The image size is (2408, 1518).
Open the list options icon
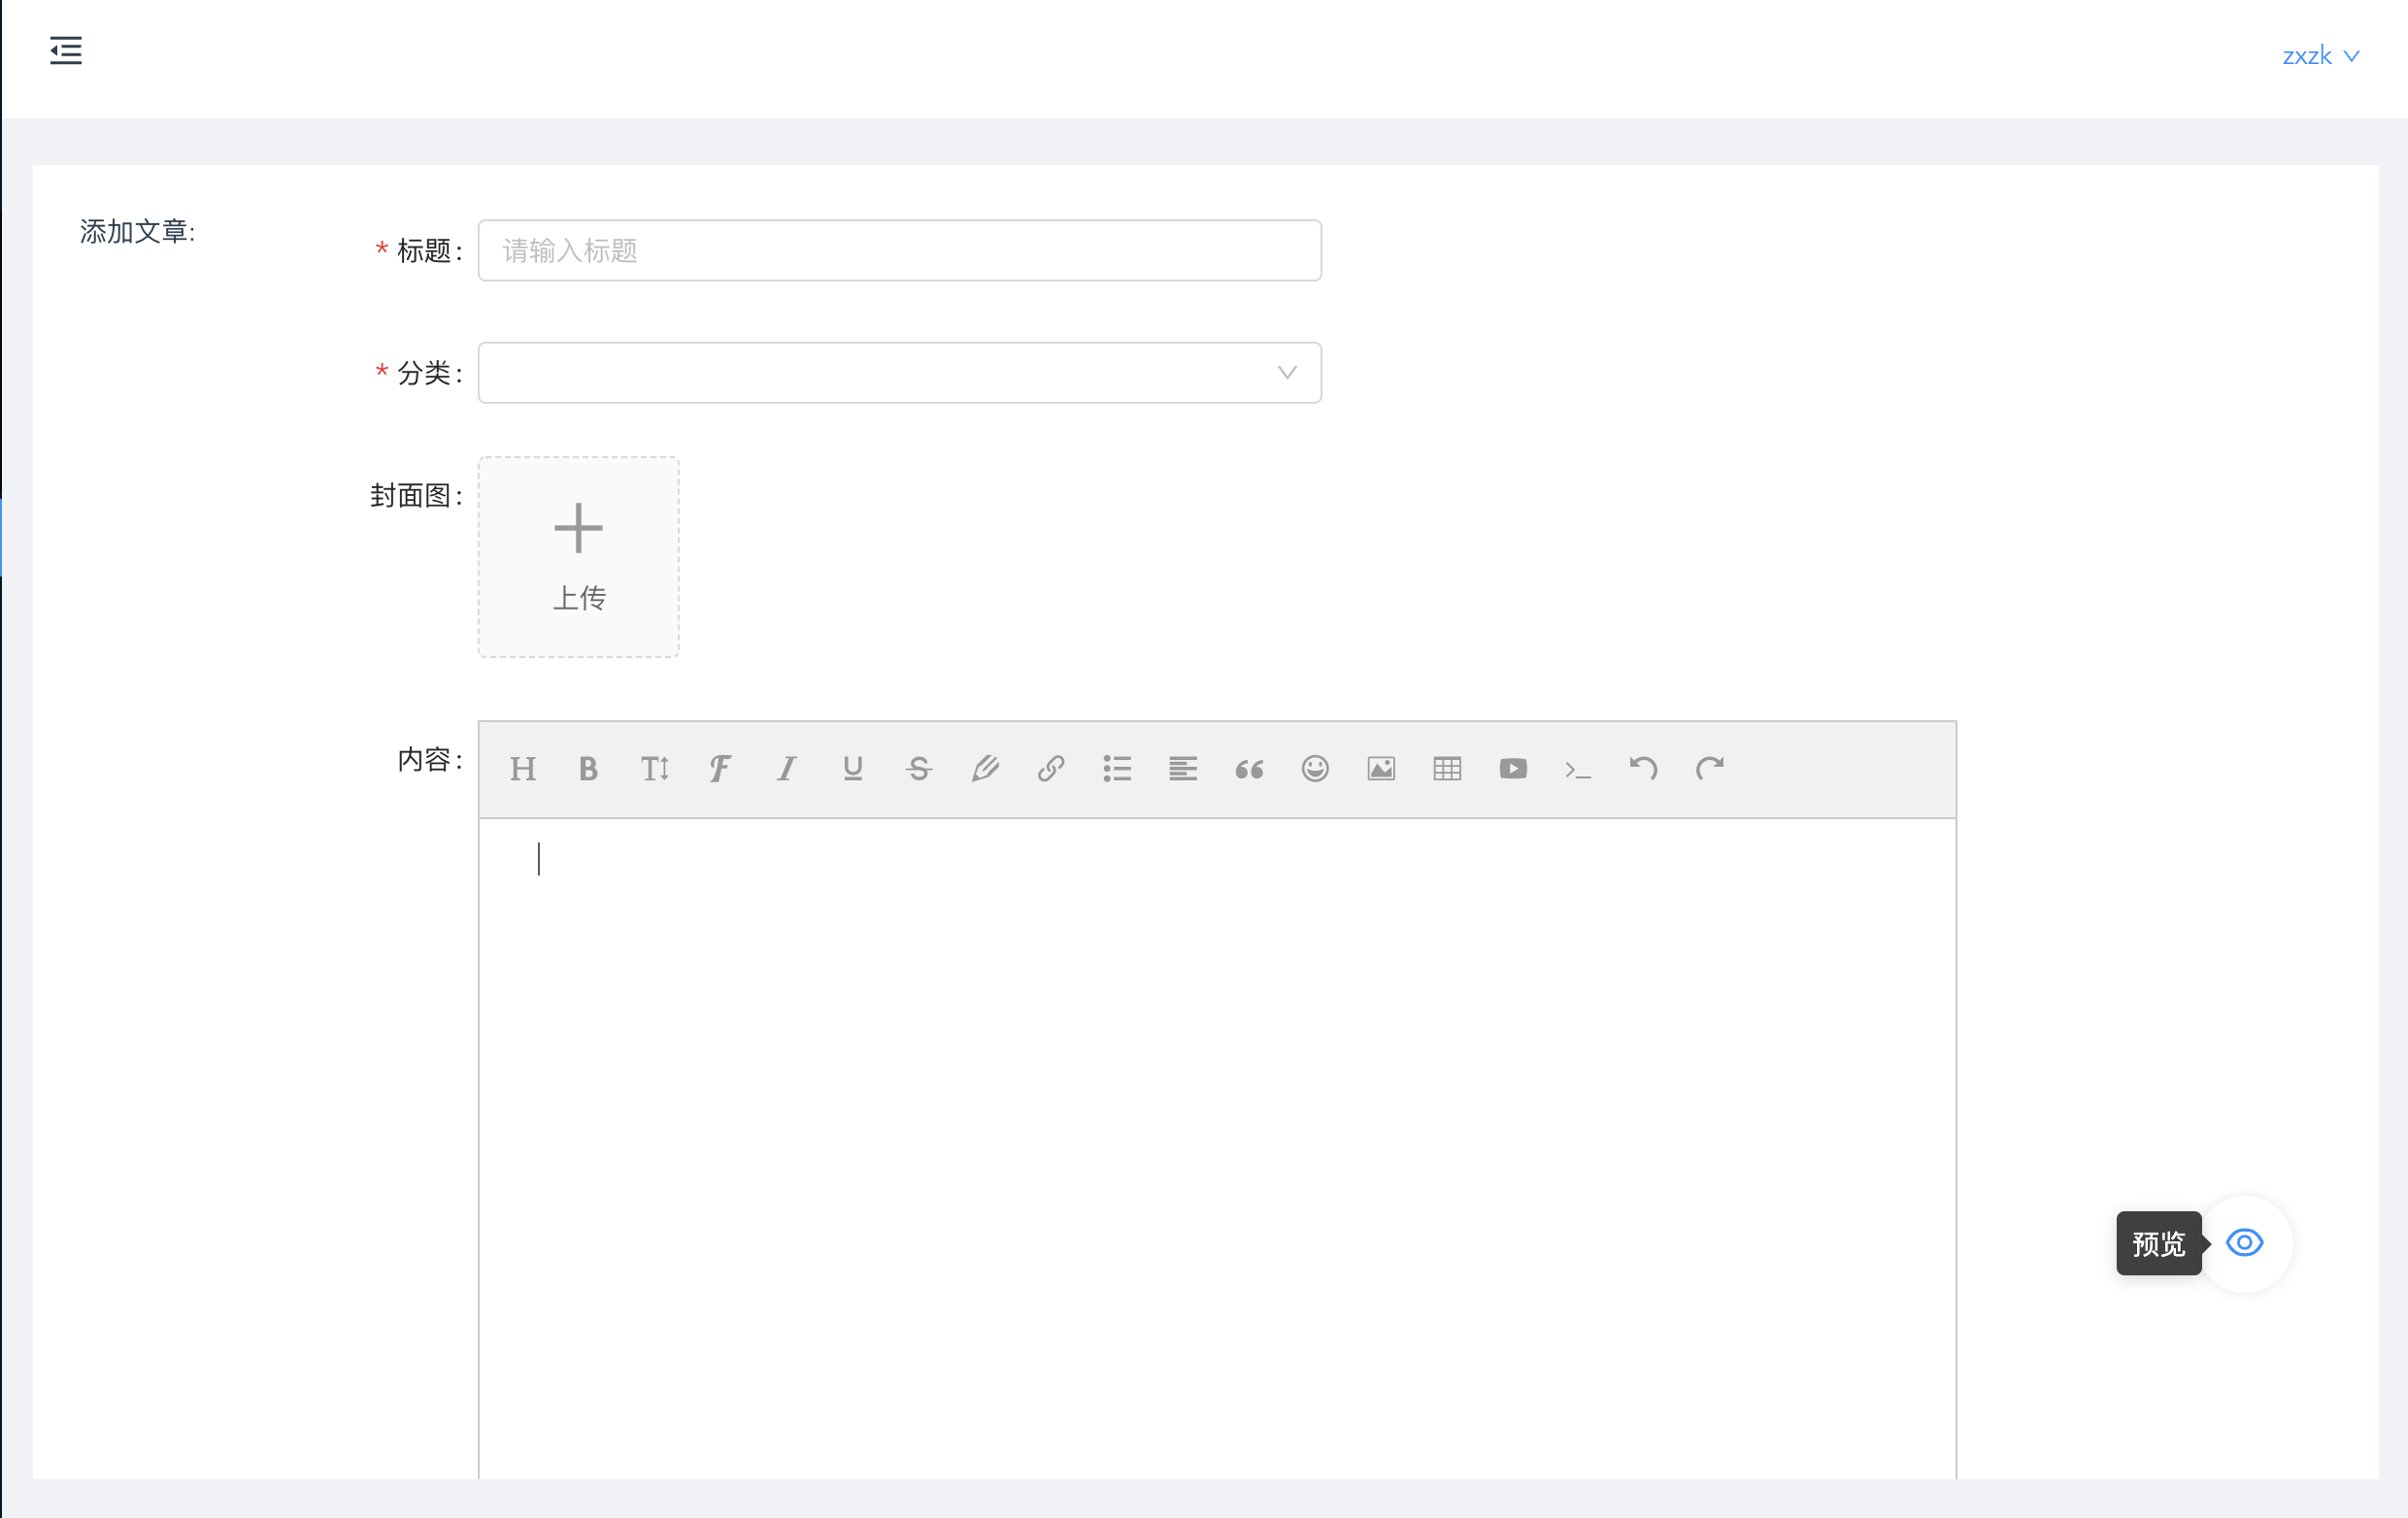[1117, 769]
